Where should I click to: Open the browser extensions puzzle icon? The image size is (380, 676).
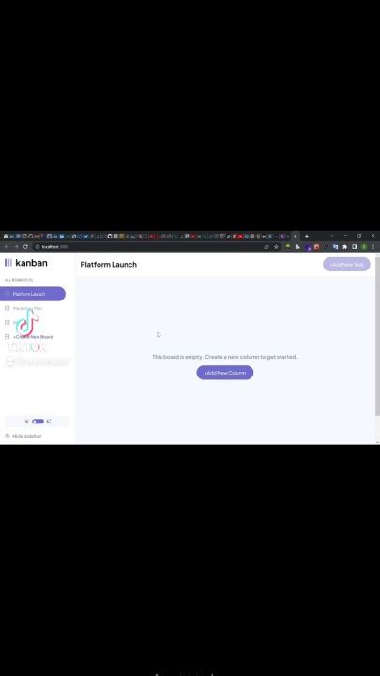344,247
